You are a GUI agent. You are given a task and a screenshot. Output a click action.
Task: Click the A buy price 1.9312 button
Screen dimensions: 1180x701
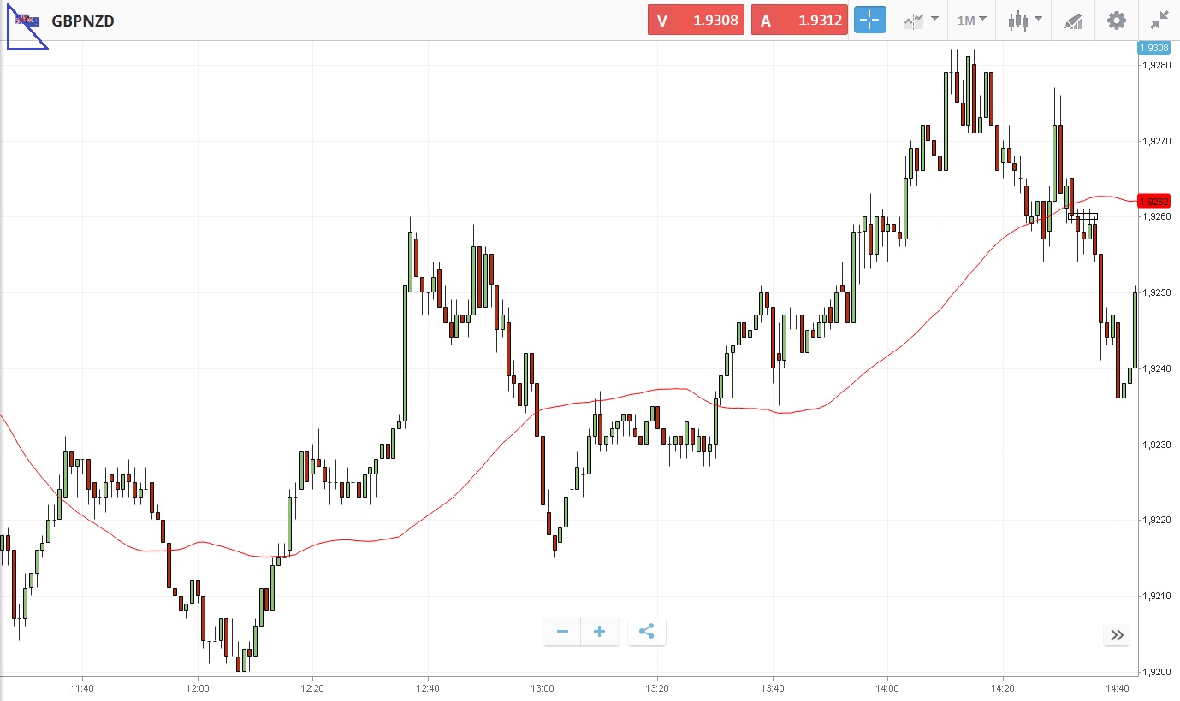(x=799, y=21)
